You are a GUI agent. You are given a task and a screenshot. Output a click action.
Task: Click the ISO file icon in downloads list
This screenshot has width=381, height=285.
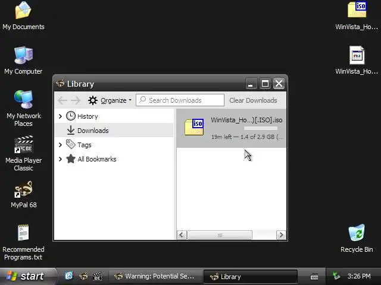(194, 126)
